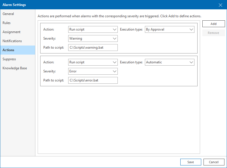The height and width of the screenshot is (168, 227).
Task: Expand Action dropdown for the warning script
Action: click(x=93, y=29)
